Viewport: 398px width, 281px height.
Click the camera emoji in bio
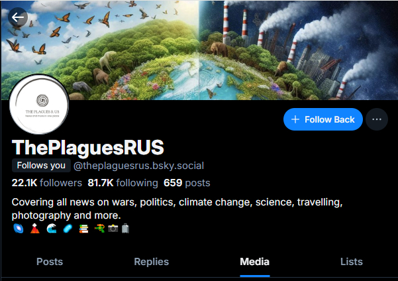[113, 229]
